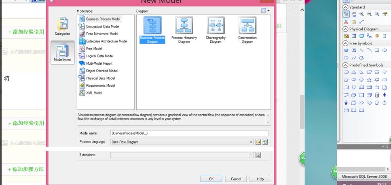Viewport: 391px width, 185px height.
Task: Open the Categories view in sidebar
Action: [x=62, y=27]
